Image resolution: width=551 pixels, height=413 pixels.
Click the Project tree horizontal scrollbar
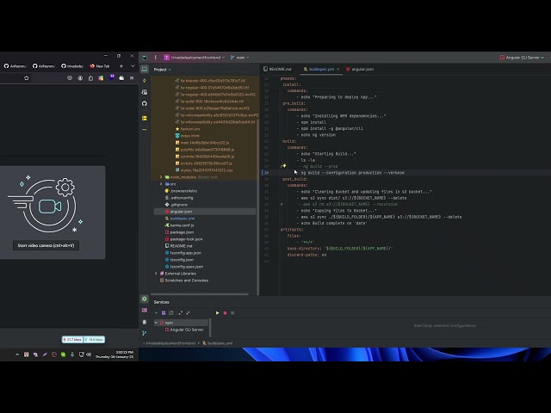point(200,294)
